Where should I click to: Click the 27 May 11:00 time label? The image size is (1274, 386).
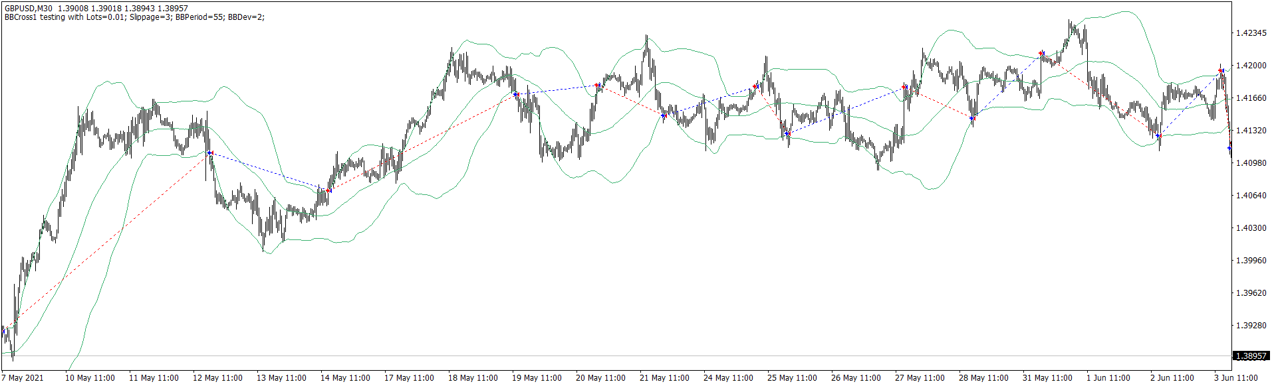pyautogui.click(x=920, y=378)
